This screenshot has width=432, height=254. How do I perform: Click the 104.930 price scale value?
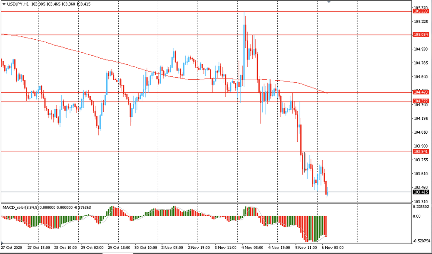pyautogui.click(x=421, y=49)
